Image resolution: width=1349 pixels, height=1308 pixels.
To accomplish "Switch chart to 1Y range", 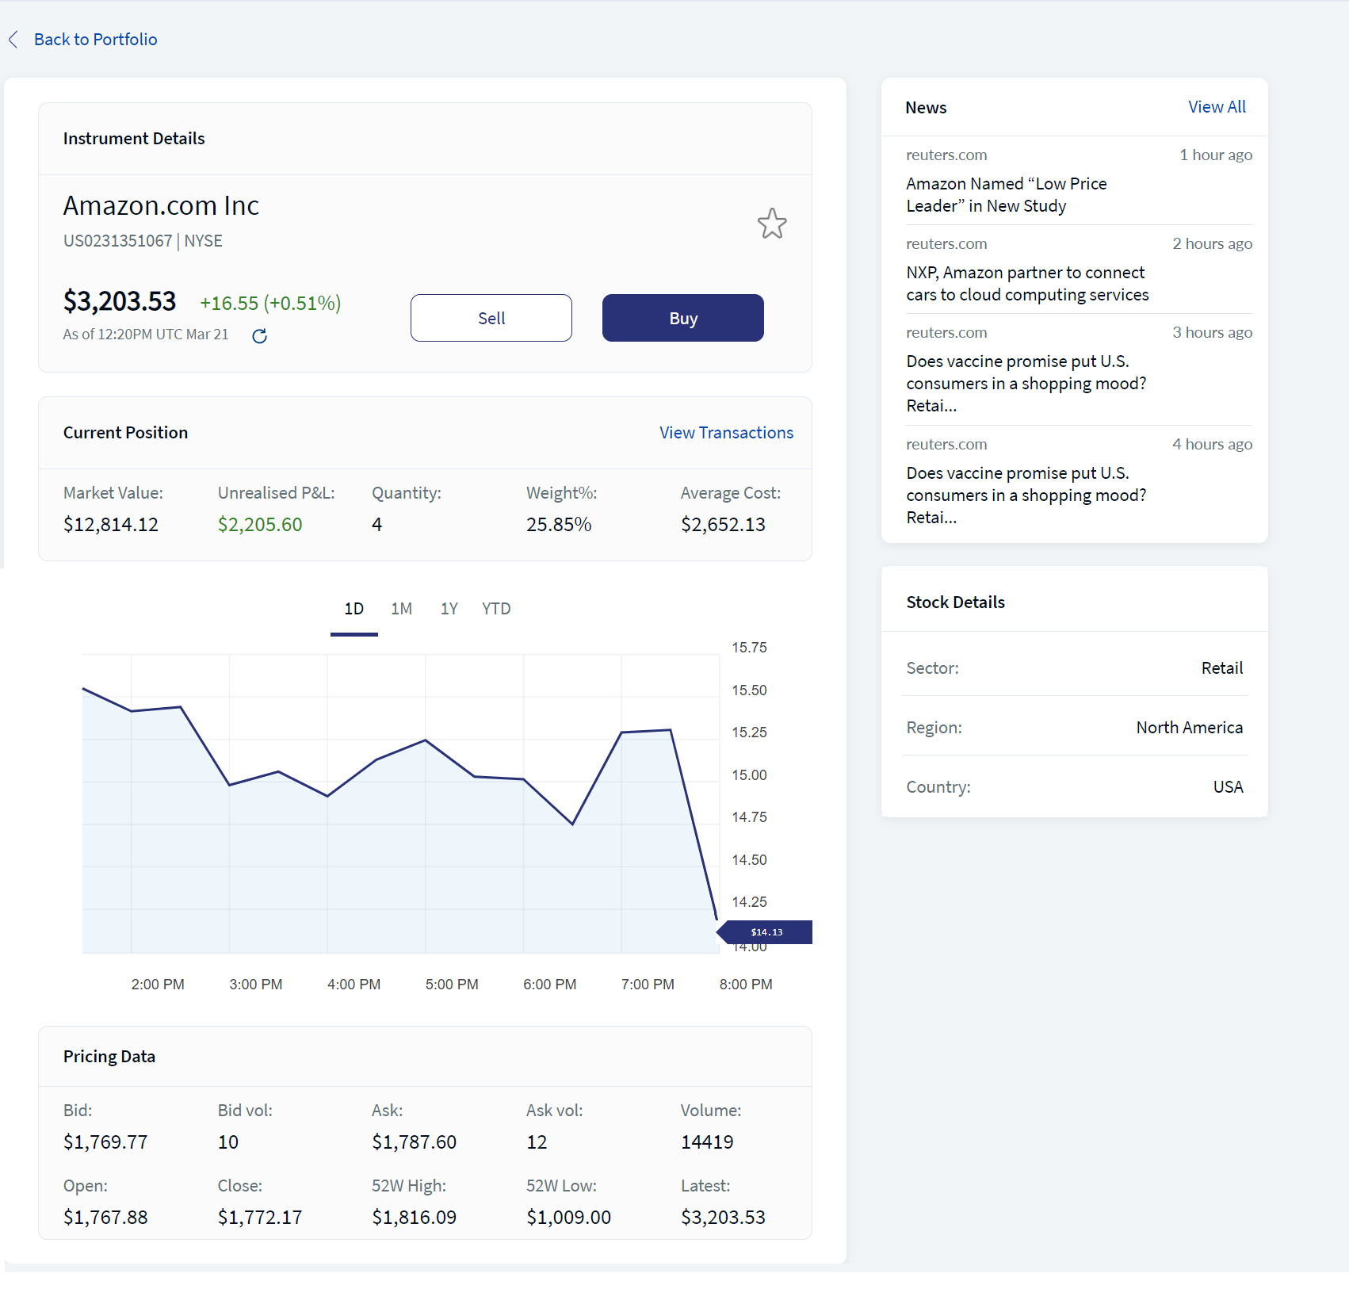I will 449,609.
